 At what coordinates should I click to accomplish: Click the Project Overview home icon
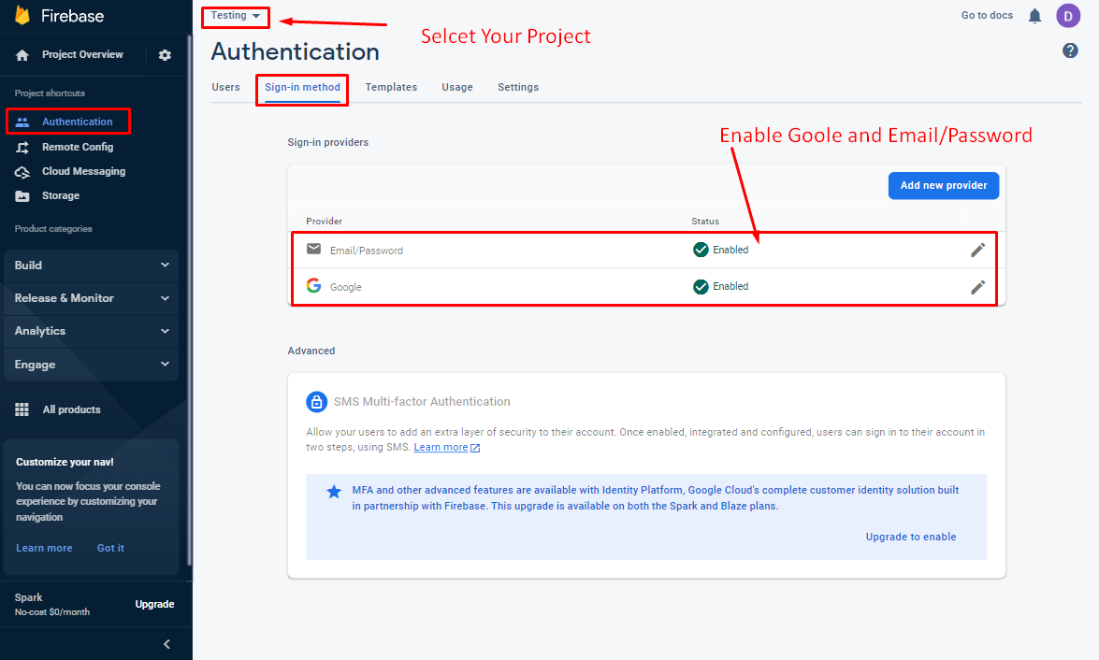click(x=22, y=54)
